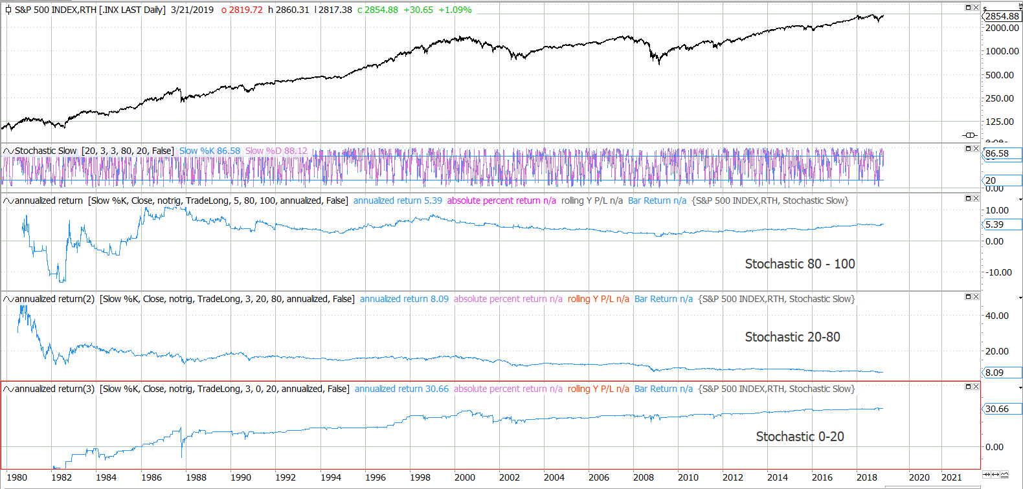Viewport: 1023px width, 489px height.
Task: Maximize the annualized return(2) pane
Action: (969, 296)
